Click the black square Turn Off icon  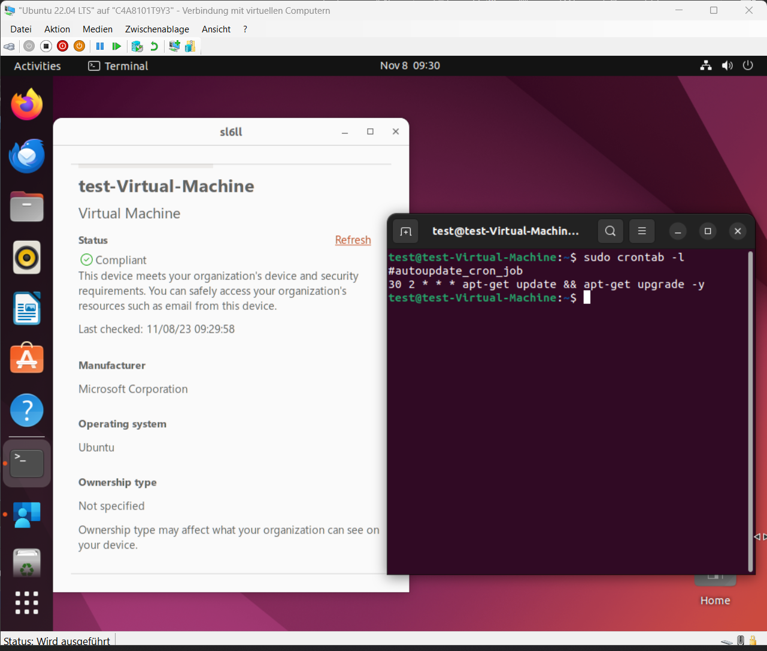46,46
